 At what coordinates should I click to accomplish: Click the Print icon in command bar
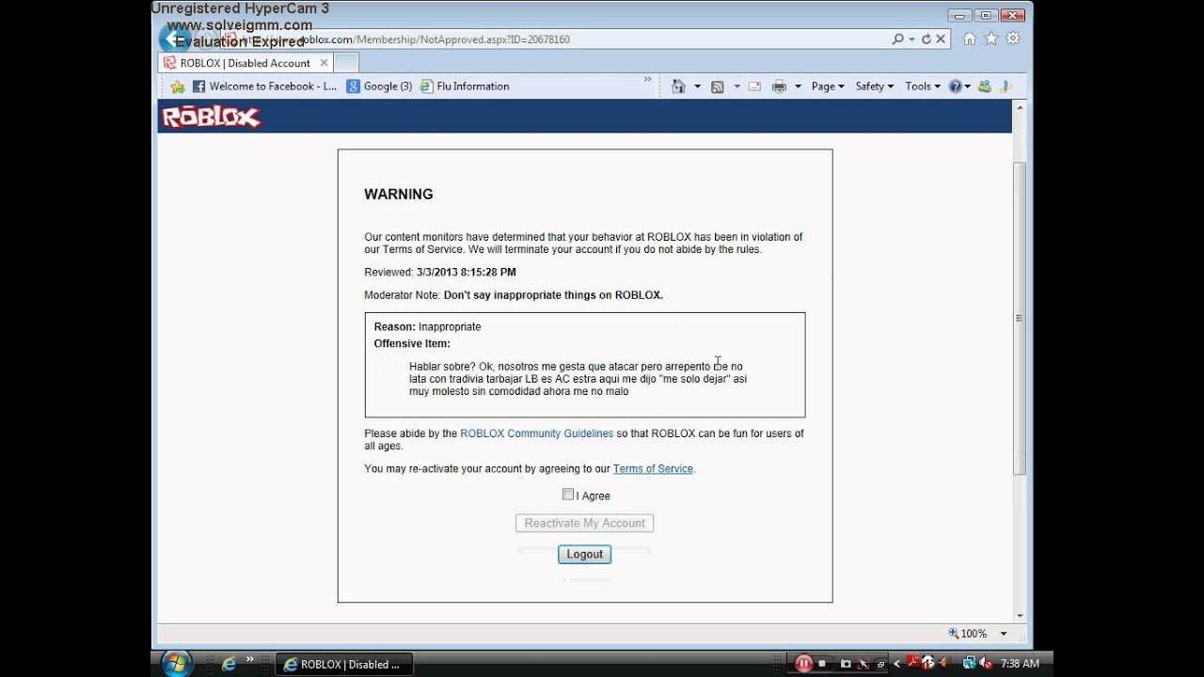(x=779, y=87)
